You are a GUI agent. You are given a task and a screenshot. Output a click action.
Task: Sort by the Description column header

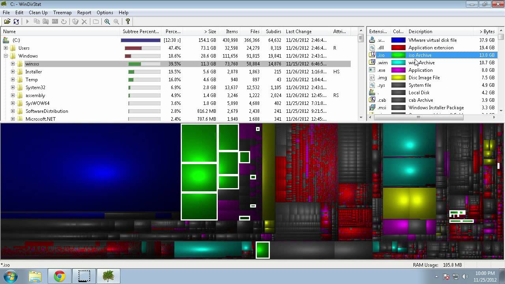(x=440, y=32)
